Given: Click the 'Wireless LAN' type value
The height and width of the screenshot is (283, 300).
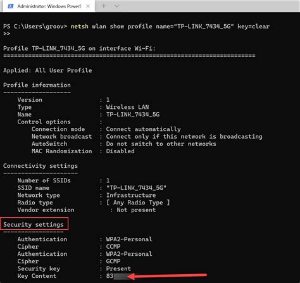Looking at the screenshot, I should click(x=127, y=107).
